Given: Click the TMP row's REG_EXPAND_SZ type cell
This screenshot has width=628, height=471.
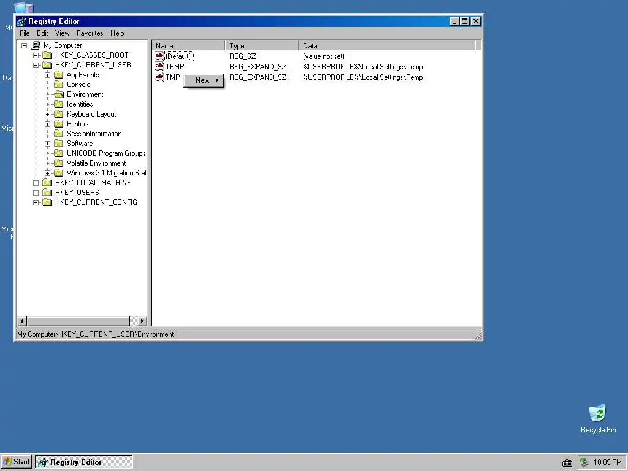Looking at the screenshot, I should 258,77.
